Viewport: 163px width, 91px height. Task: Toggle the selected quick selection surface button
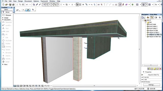click(28, 10)
